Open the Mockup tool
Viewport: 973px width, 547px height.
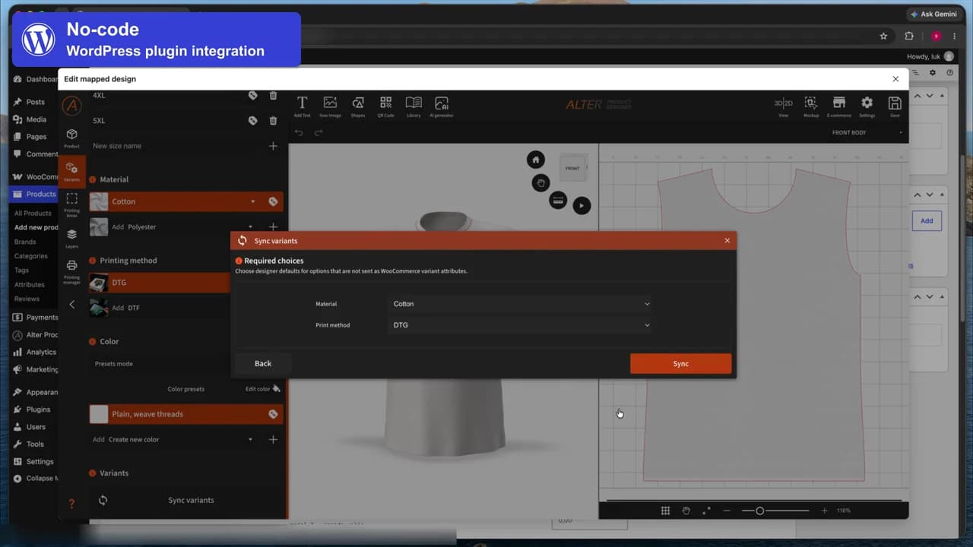coord(811,106)
